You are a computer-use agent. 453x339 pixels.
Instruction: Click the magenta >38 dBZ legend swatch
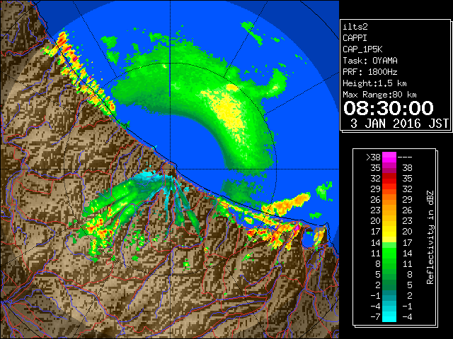pos(389,157)
